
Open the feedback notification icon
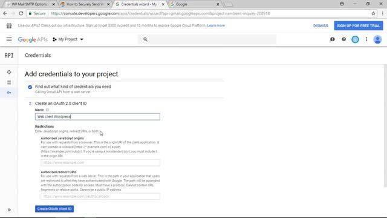[x=333, y=39]
